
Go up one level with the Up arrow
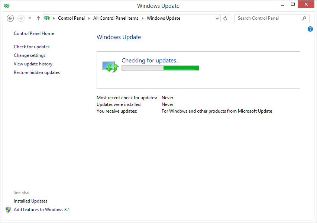tap(38, 18)
